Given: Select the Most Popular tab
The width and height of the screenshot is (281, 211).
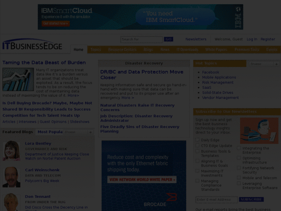Looking at the screenshot, I should click(x=50, y=132).
